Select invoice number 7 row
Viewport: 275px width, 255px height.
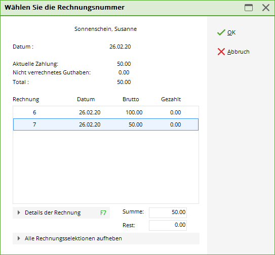106,124
